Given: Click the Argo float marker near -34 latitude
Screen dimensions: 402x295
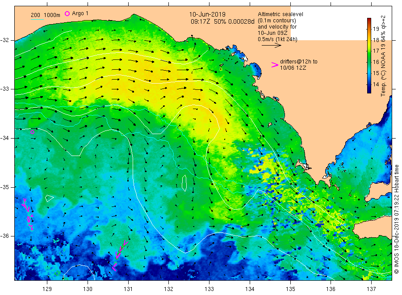Looking at the screenshot, I should (32, 132).
